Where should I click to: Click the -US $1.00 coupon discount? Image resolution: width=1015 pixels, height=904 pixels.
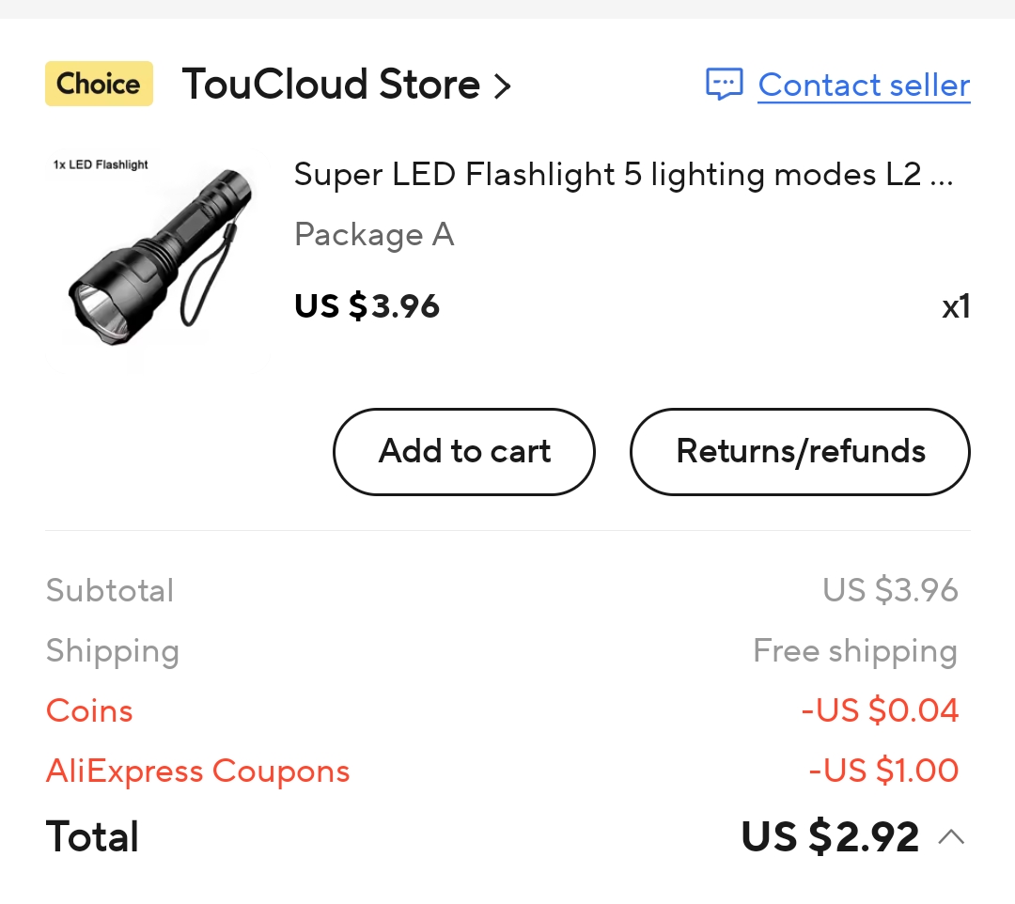coord(883,771)
